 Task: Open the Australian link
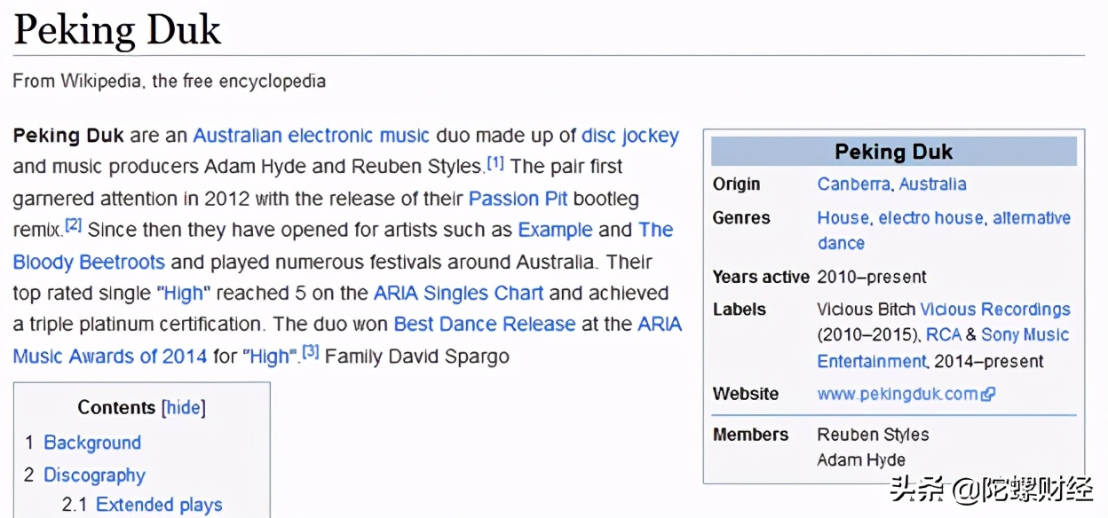point(237,136)
